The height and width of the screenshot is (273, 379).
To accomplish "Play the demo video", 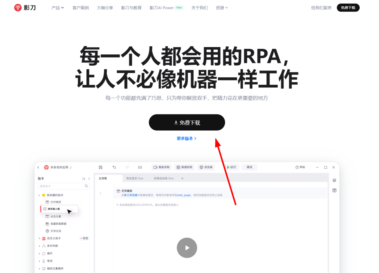I will pyautogui.click(x=187, y=248).
